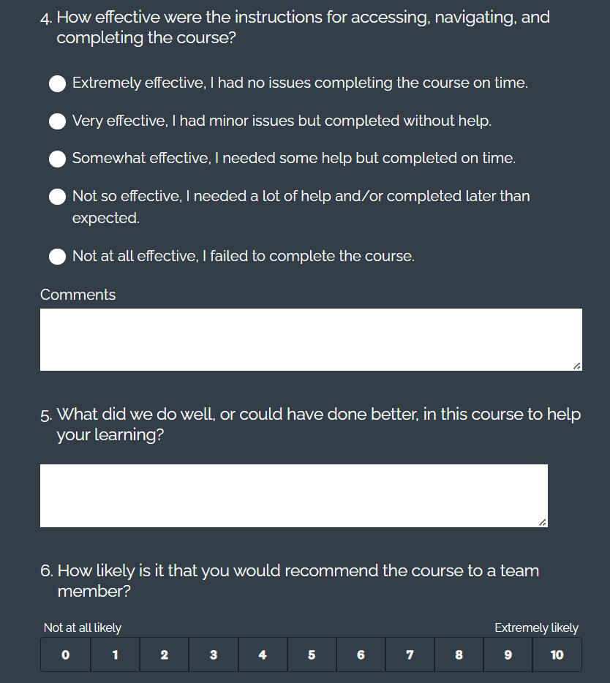Choose 'Very effective' radio button

click(x=58, y=121)
